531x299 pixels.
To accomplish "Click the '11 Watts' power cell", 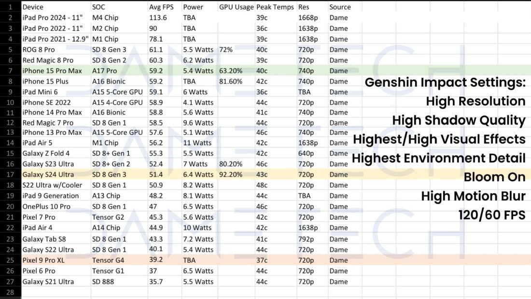I will click(x=200, y=142).
